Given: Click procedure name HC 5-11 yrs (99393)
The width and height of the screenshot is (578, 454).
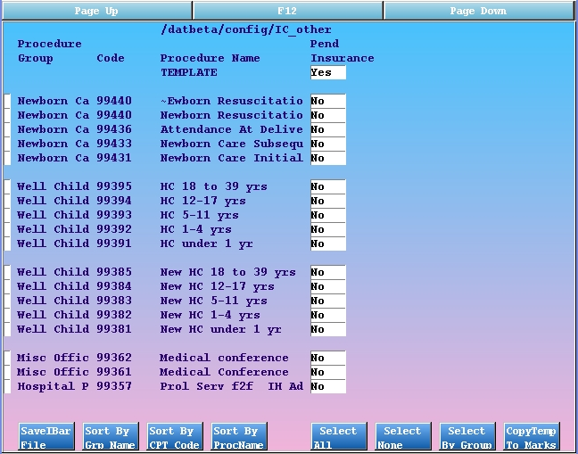Looking at the screenshot, I should tap(200, 215).
